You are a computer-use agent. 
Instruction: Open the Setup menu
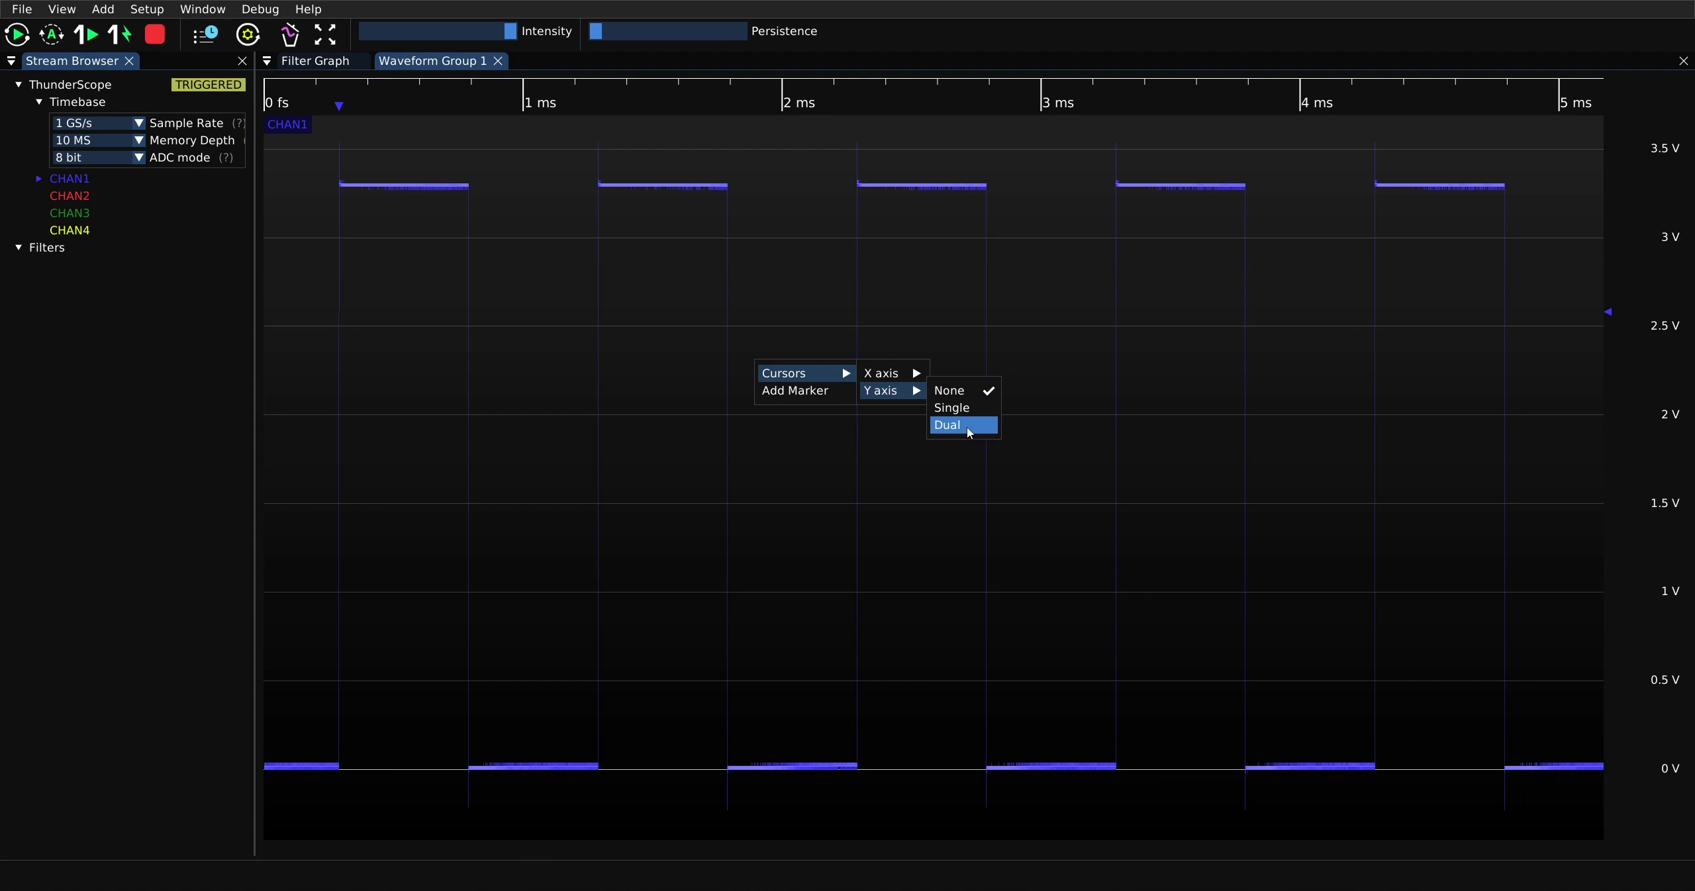point(147,9)
